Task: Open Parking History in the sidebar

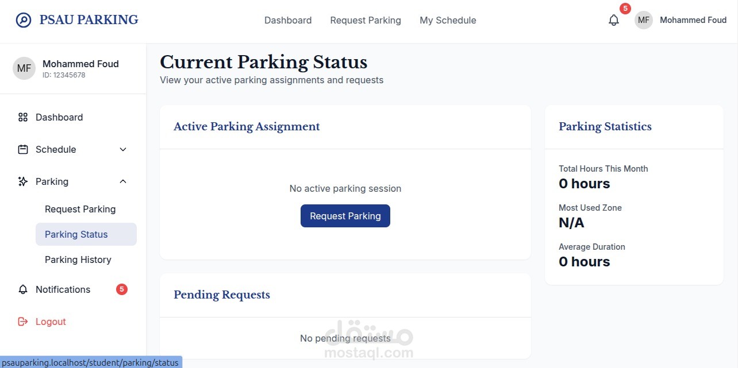Action: [78, 259]
